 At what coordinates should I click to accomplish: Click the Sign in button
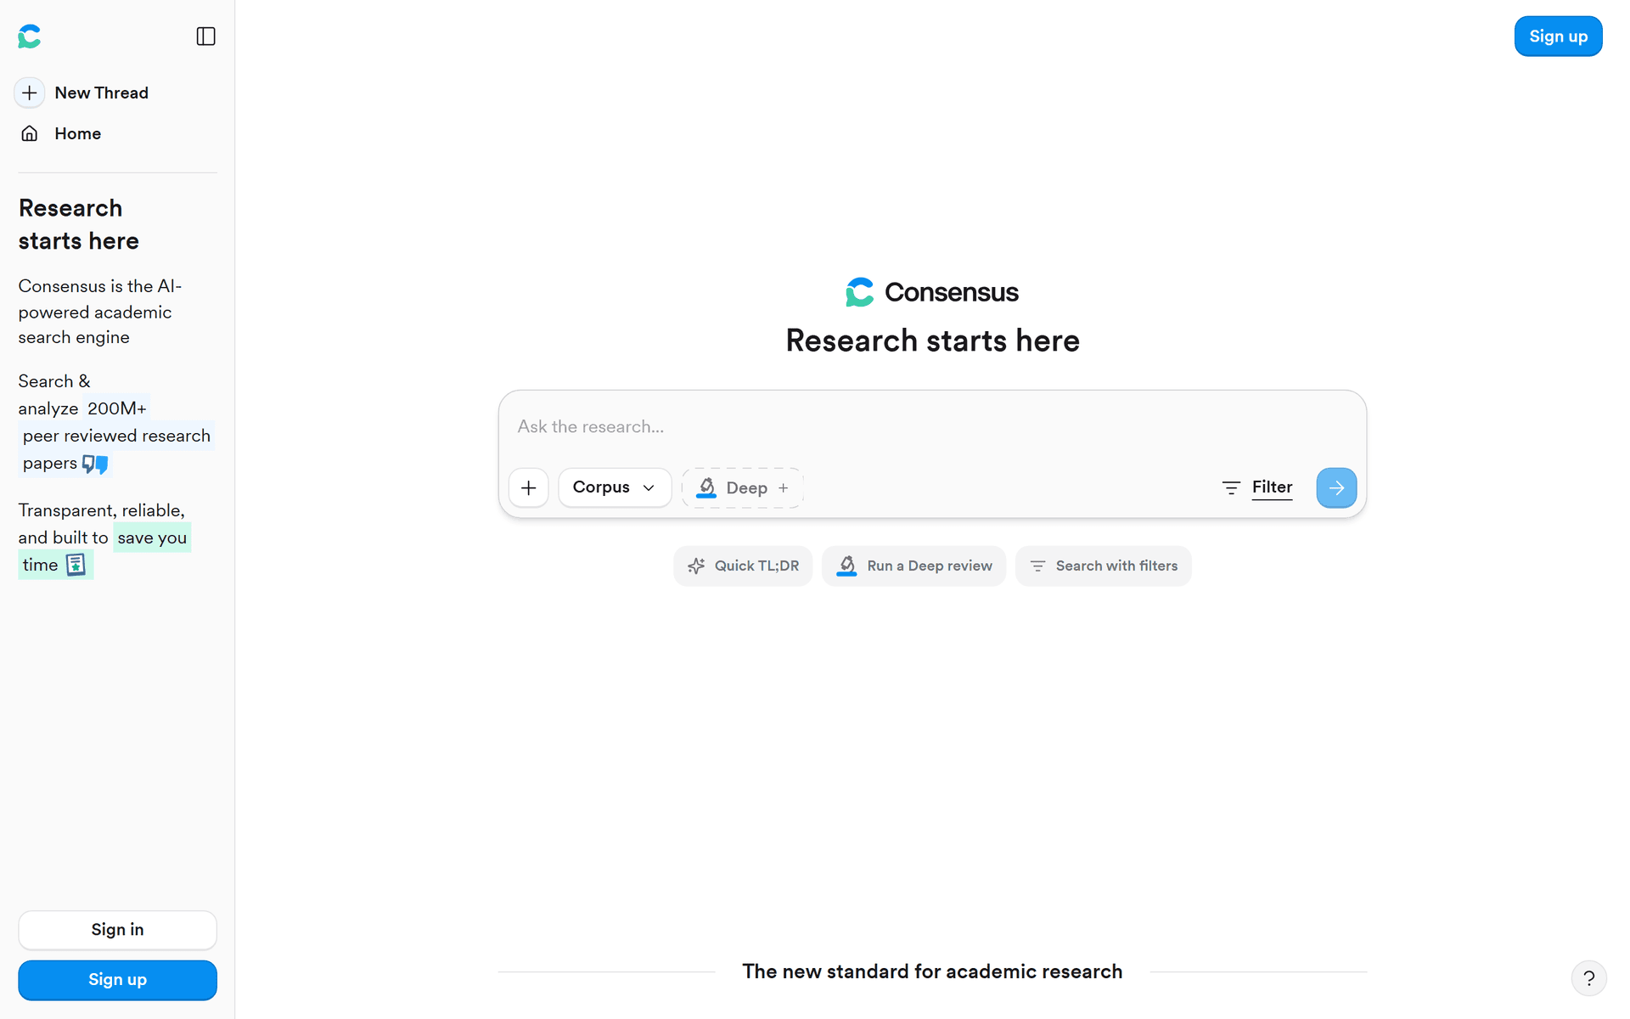(117, 930)
